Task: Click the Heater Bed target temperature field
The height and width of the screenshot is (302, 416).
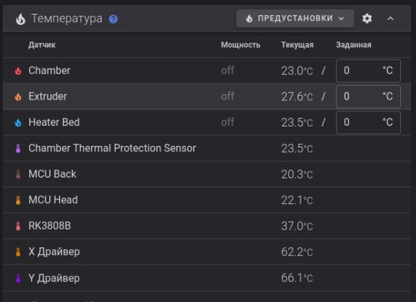Action: pyautogui.click(x=359, y=122)
